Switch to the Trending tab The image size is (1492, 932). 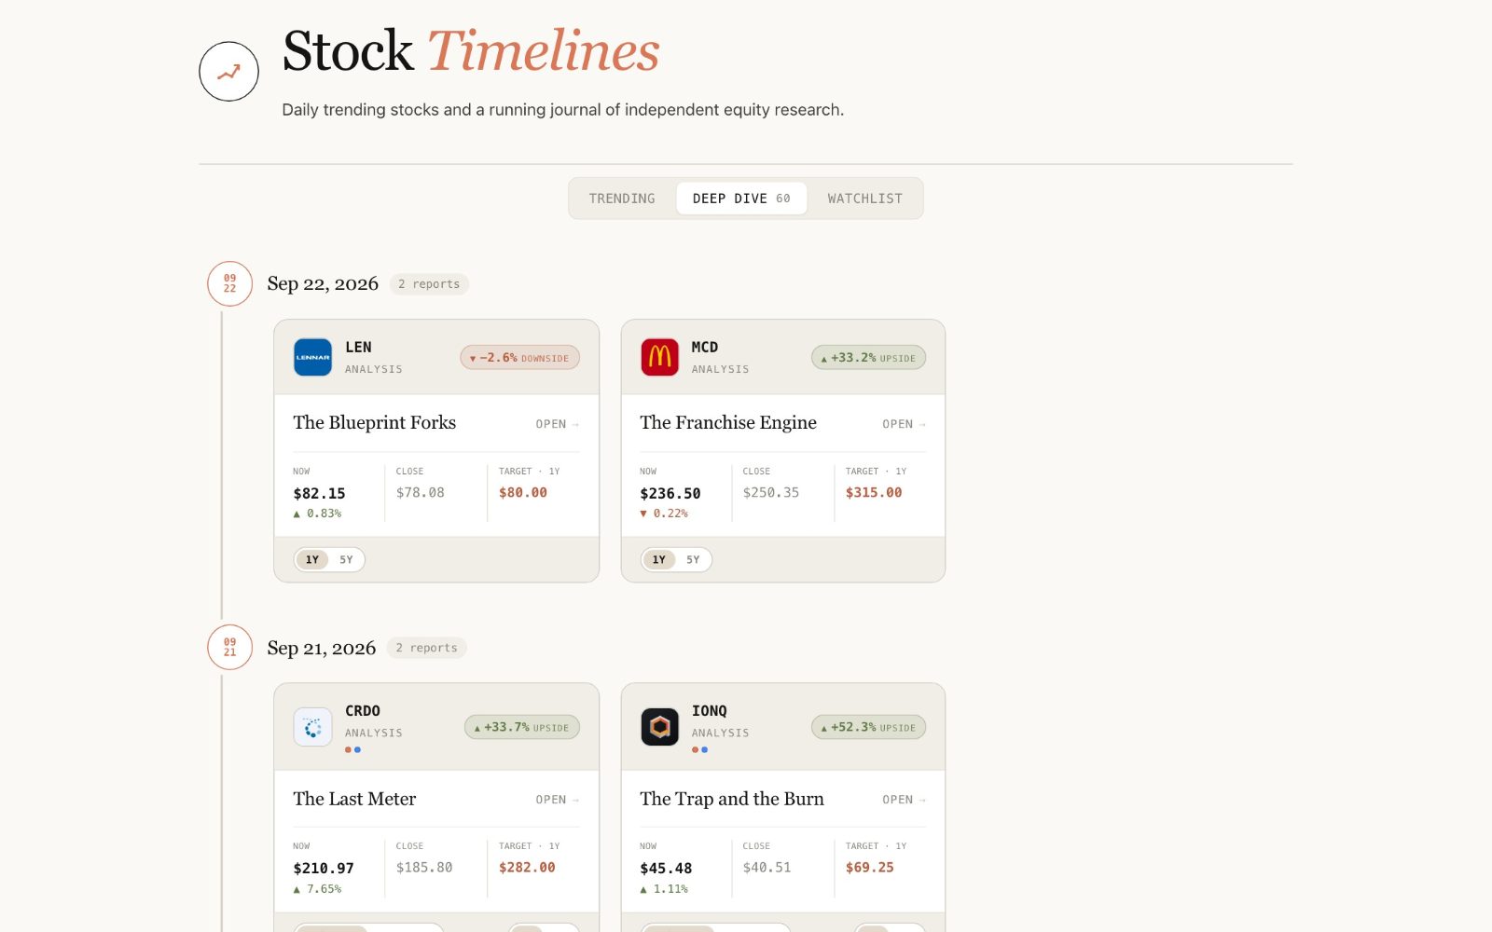tap(622, 199)
